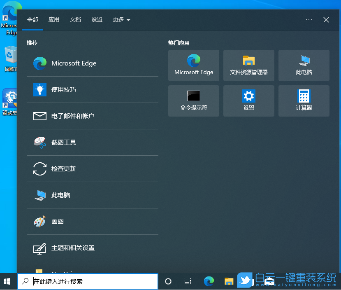Open the 命令提示符 tile under 热门应用
This screenshot has width=341, height=290.
coord(193,101)
